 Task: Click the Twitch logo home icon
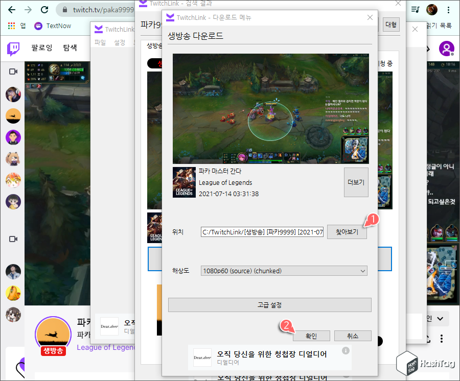(13, 49)
